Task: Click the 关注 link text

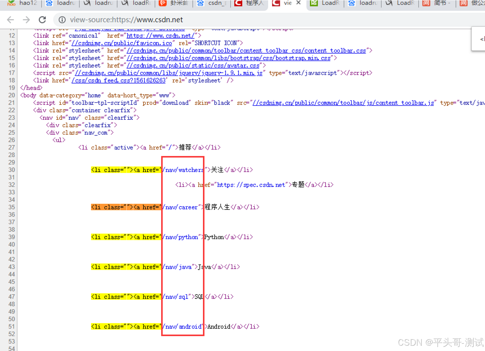Action: click(x=217, y=170)
